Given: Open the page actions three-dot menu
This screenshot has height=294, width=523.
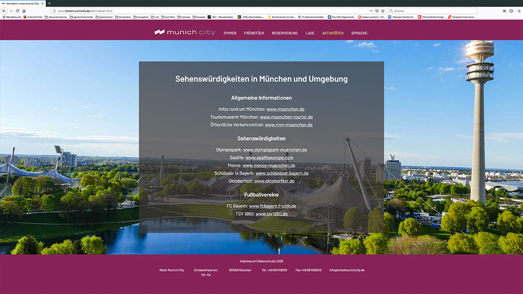Looking at the screenshot, I should (371, 11).
